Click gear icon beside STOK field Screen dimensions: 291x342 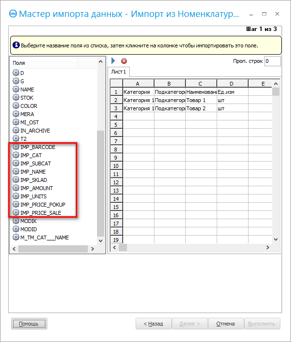15,98
